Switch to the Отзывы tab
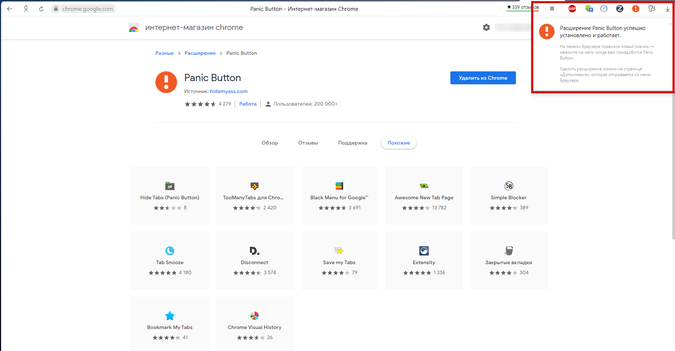Viewport: 675px width, 351px height. click(x=308, y=143)
